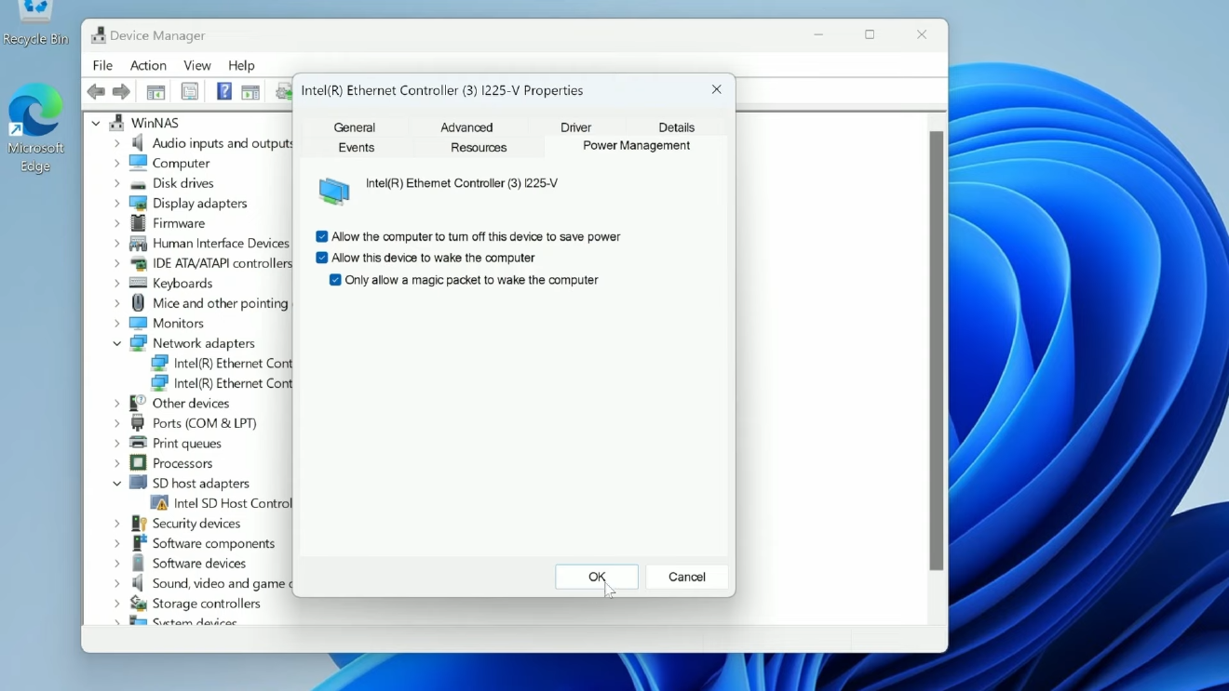The width and height of the screenshot is (1229, 691).
Task: Uncheck allow computer to turn off this device
Action: [322, 237]
